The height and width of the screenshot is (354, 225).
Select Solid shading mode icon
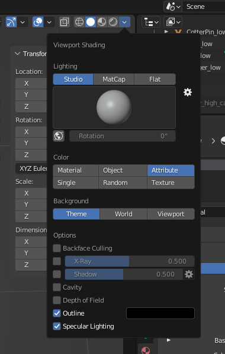[91, 22]
